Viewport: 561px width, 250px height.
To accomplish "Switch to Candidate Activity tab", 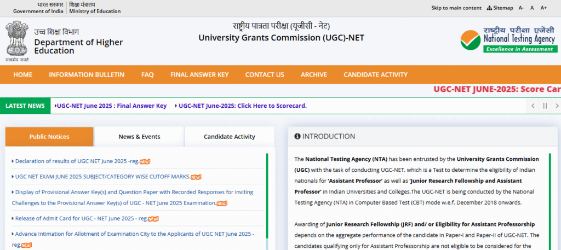I will coord(230,136).
